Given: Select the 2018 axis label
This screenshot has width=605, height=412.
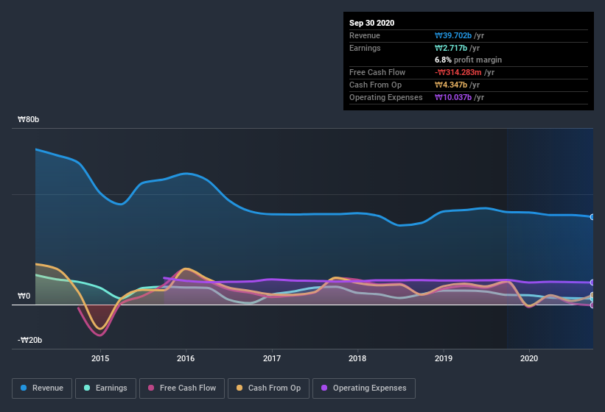Looking at the screenshot, I should click(357, 358).
